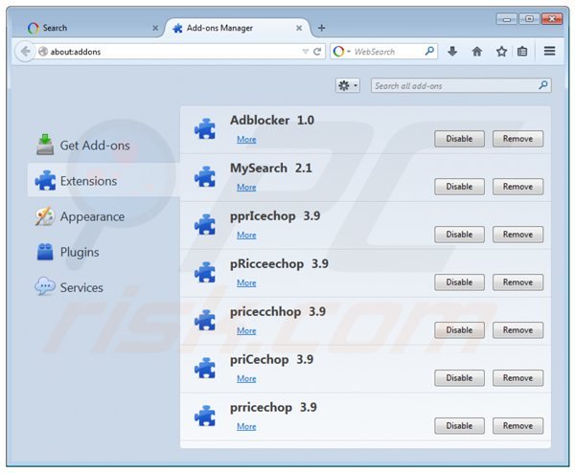This screenshot has width=575, height=473.
Task: Click the WebSearch magnifier icon
Action: click(429, 52)
